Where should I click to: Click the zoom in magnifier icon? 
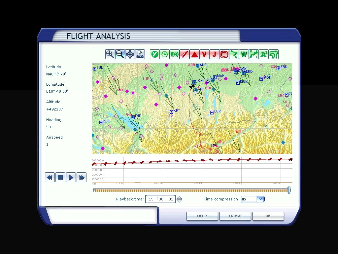click(110, 54)
